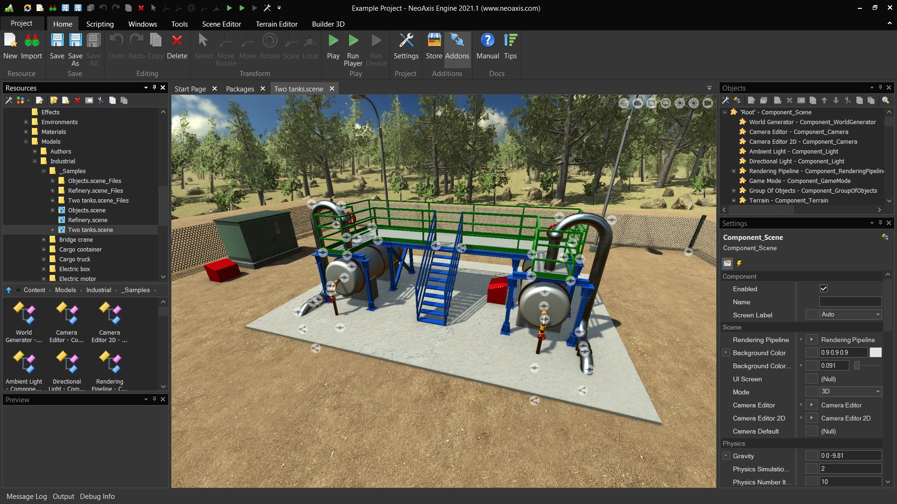Click the Tips icon
Screen dimensions: 897x504
[510, 41]
